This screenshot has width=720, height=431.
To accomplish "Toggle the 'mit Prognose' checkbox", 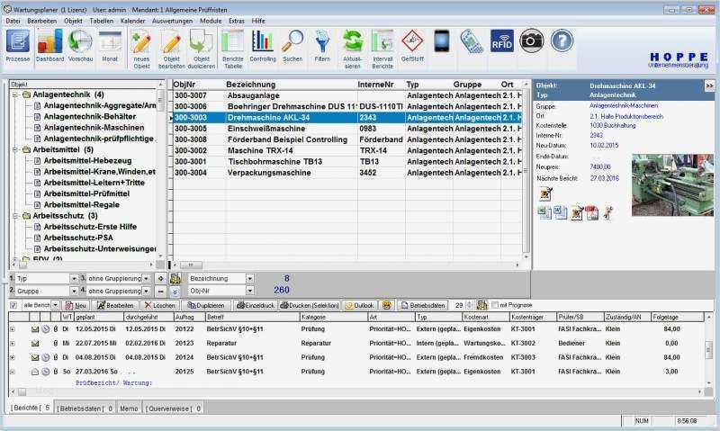I will 495,306.
